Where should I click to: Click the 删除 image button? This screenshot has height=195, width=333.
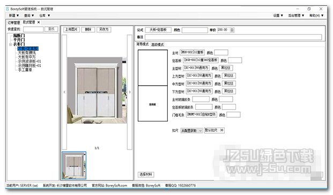click(x=88, y=29)
